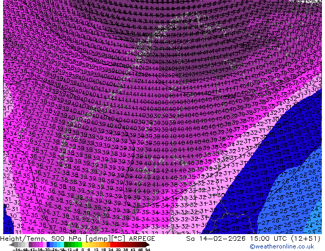The image size is (325, 251).
Task: Select the darkest green swatch in the legend
Action: coord(66,245)
